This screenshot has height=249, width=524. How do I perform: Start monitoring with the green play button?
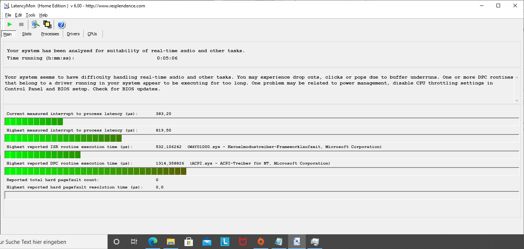pos(10,25)
